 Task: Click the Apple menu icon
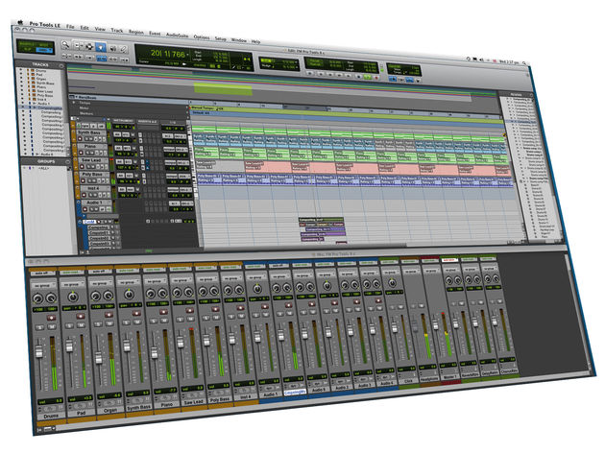coord(20,23)
